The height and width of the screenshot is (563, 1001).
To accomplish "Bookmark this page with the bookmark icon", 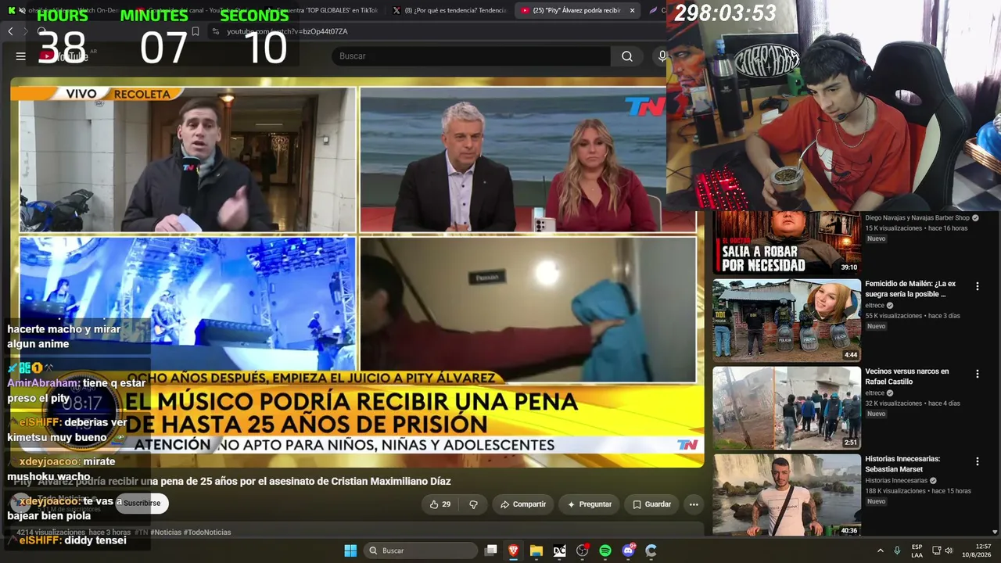I will [196, 31].
